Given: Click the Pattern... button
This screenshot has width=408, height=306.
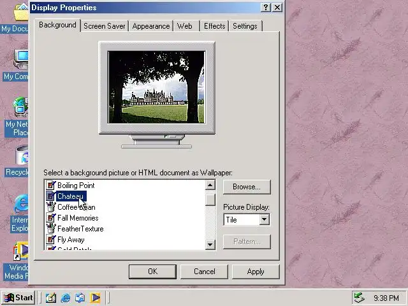Looking at the screenshot, I should (247, 242).
